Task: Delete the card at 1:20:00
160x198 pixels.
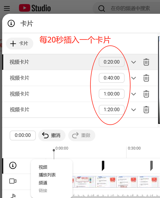Action: click(146, 110)
